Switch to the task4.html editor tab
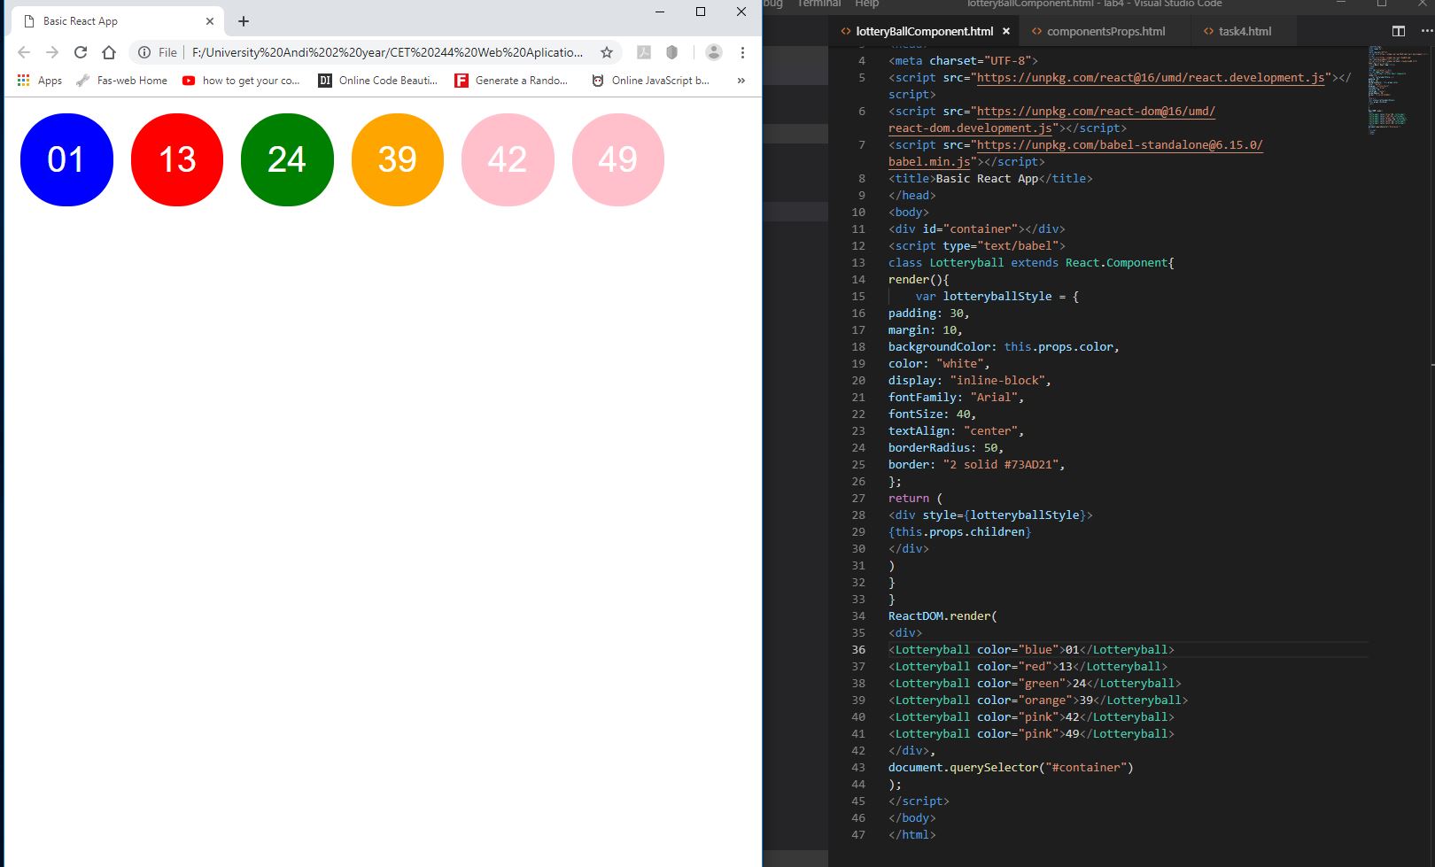Image resolution: width=1435 pixels, height=867 pixels. (1244, 31)
